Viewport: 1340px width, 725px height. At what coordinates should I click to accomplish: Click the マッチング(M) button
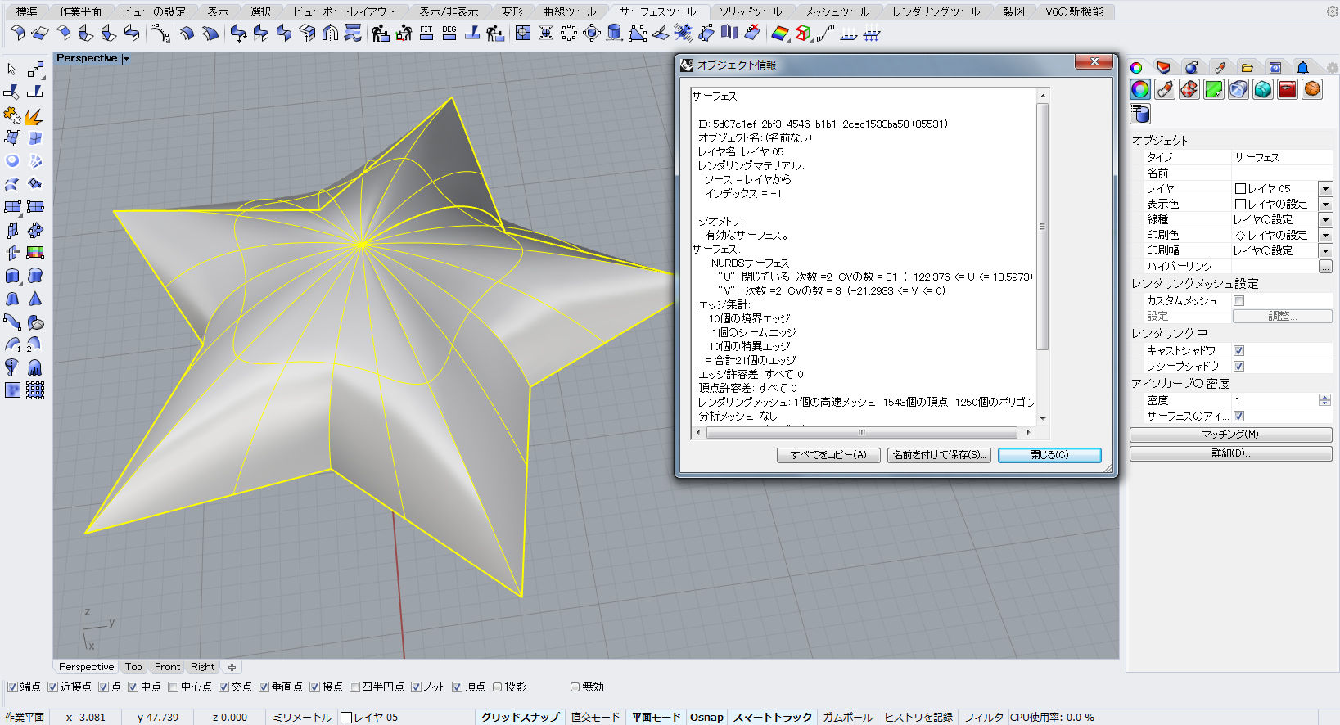(1229, 435)
